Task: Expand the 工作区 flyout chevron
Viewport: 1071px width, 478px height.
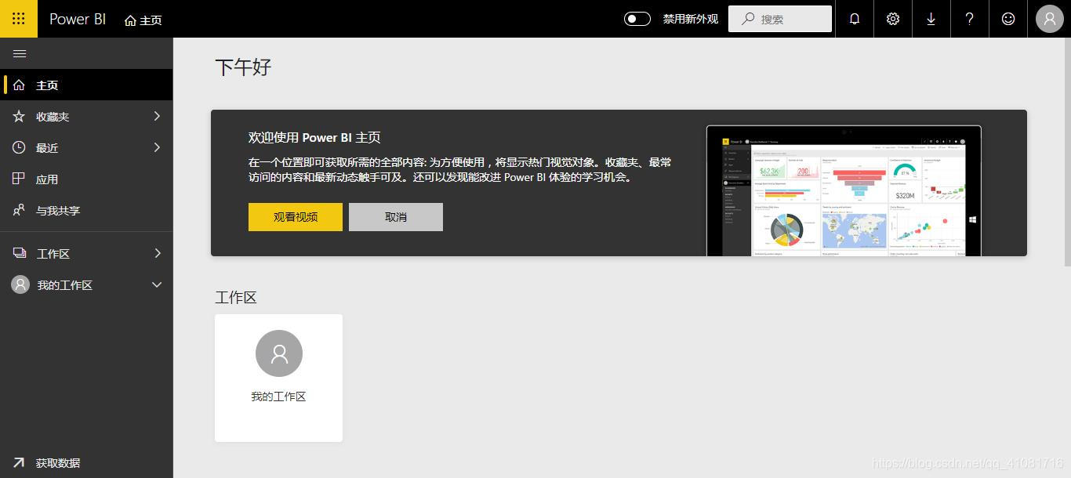Action: [157, 253]
